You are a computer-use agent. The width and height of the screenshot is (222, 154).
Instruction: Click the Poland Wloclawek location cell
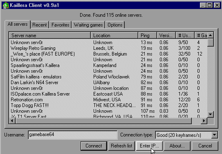(111, 77)
